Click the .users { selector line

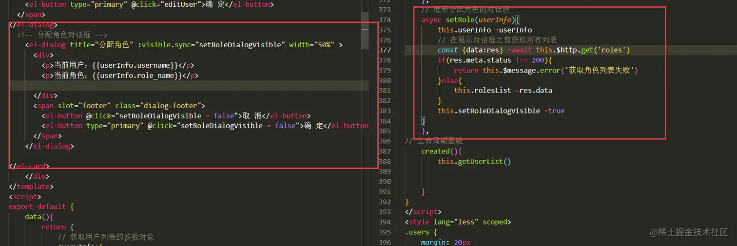(421, 232)
